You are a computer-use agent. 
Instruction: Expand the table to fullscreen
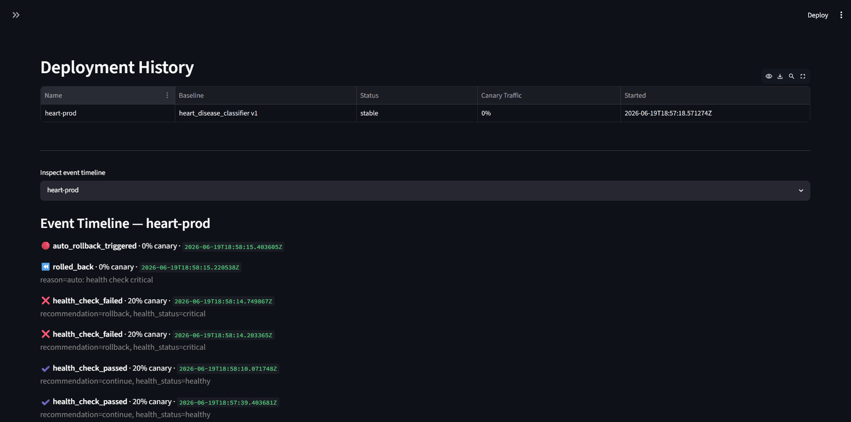[x=803, y=76]
